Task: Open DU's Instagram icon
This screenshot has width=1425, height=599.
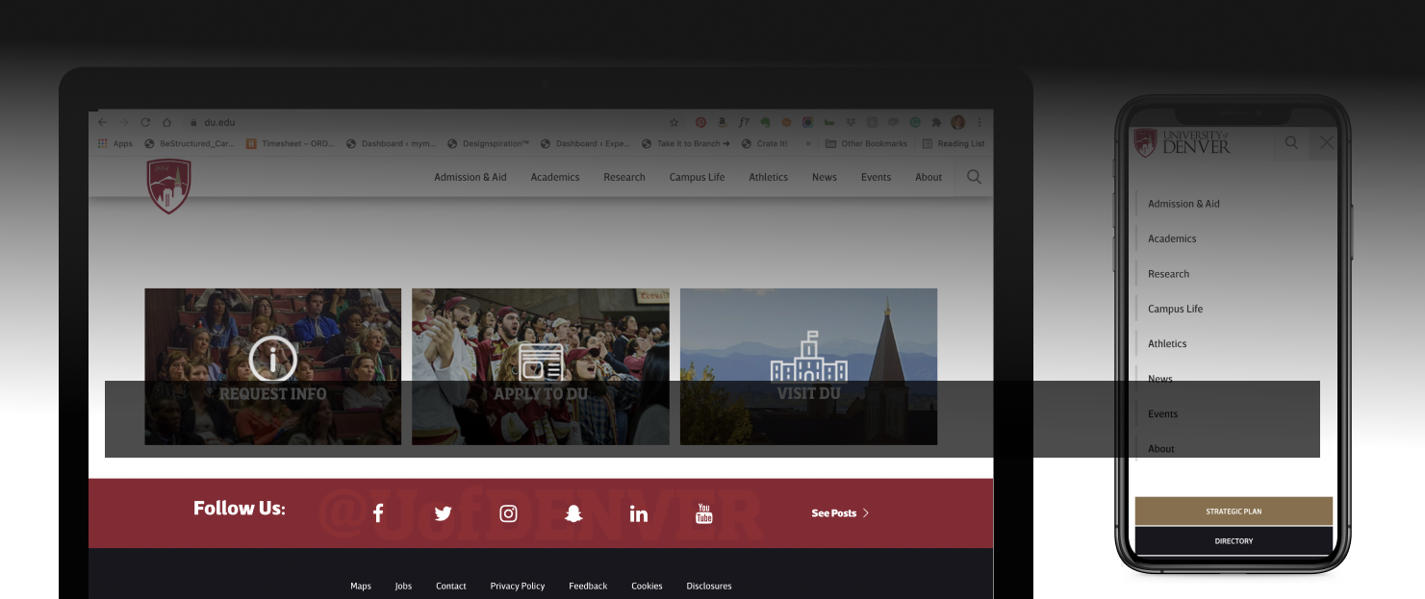Action: (x=508, y=513)
